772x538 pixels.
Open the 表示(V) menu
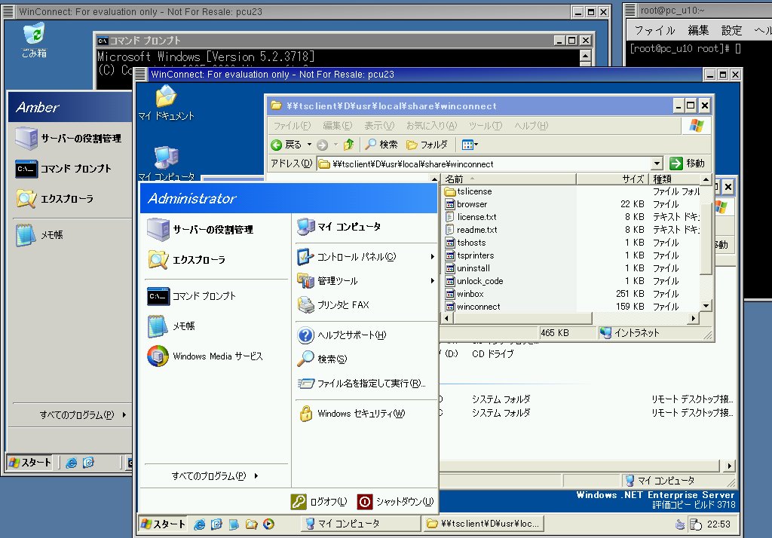379,126
